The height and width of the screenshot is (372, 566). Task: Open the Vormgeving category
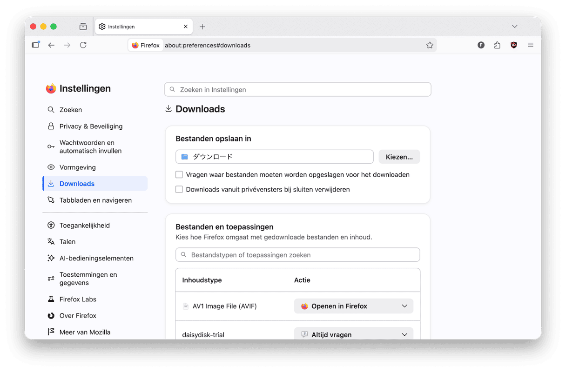click(x=95, y=167)
